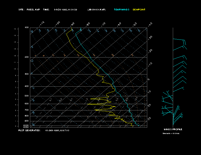The height and width of the screenshot is (155, 201).
Task: Click the '500' pressure level label
Action: 27,96
